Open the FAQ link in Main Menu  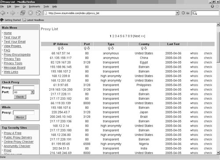coord(7,51)
